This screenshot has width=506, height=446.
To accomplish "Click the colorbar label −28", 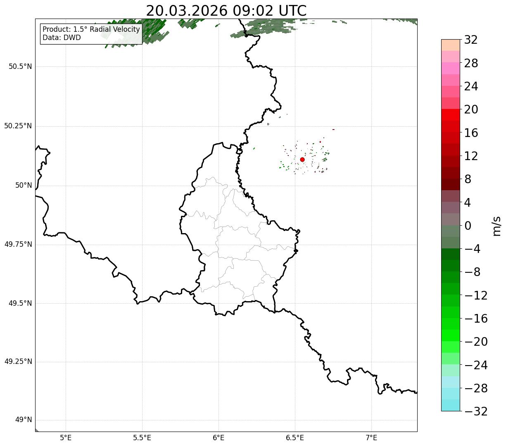I will [476, 388].
